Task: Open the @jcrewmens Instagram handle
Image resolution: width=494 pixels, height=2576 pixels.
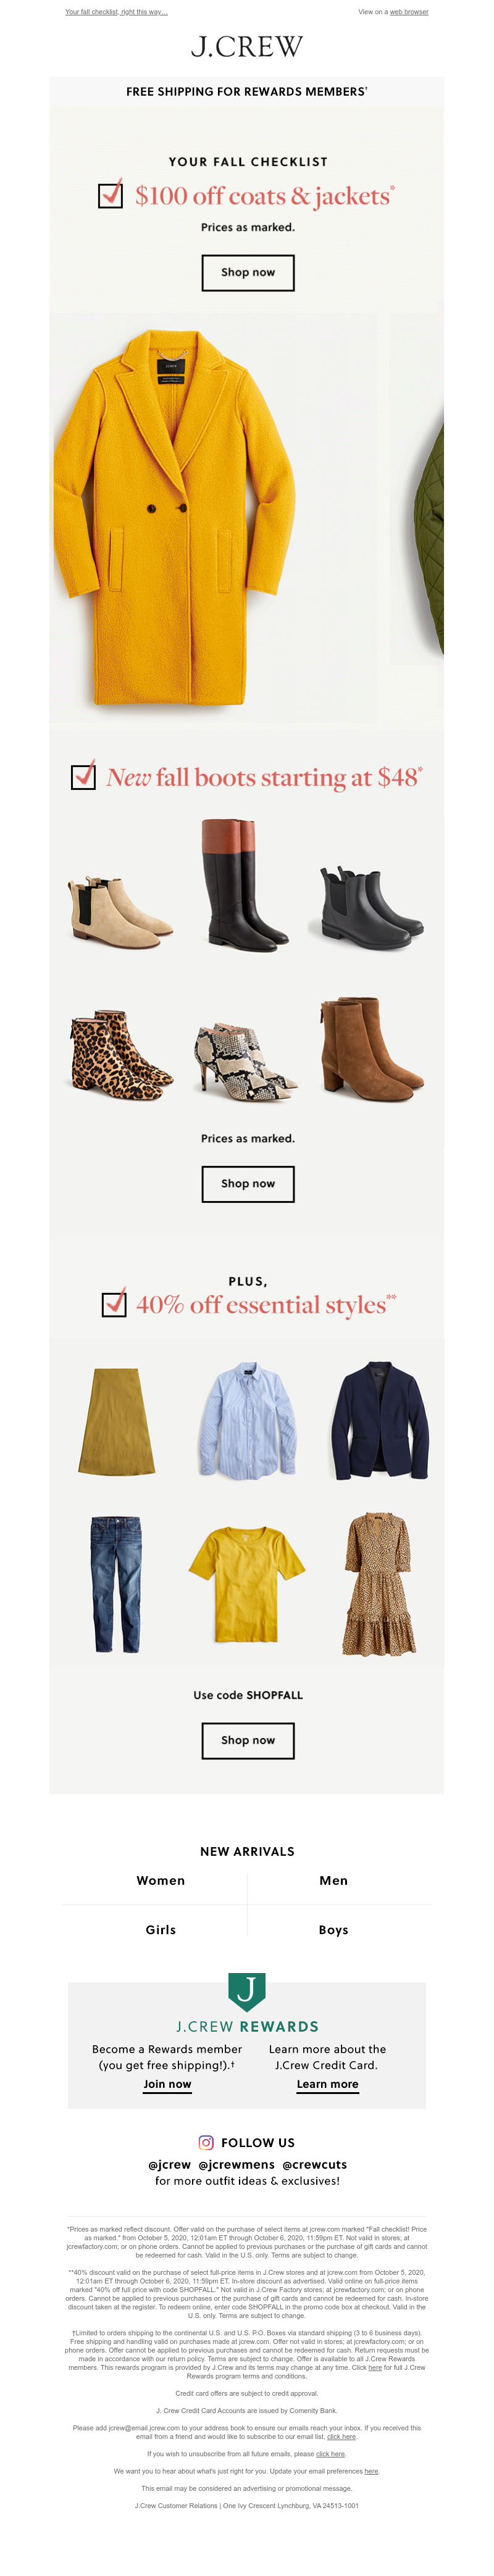Action: [236, 2164]
